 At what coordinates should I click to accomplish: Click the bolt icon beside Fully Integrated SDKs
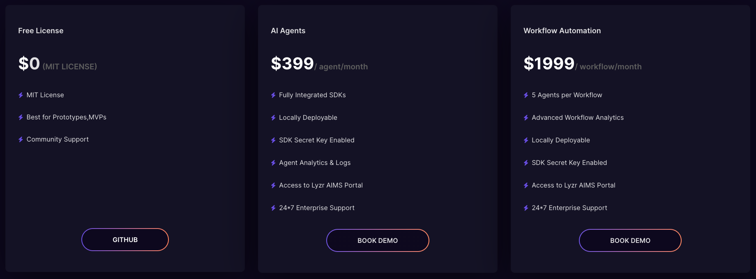[x=273, y=95]
